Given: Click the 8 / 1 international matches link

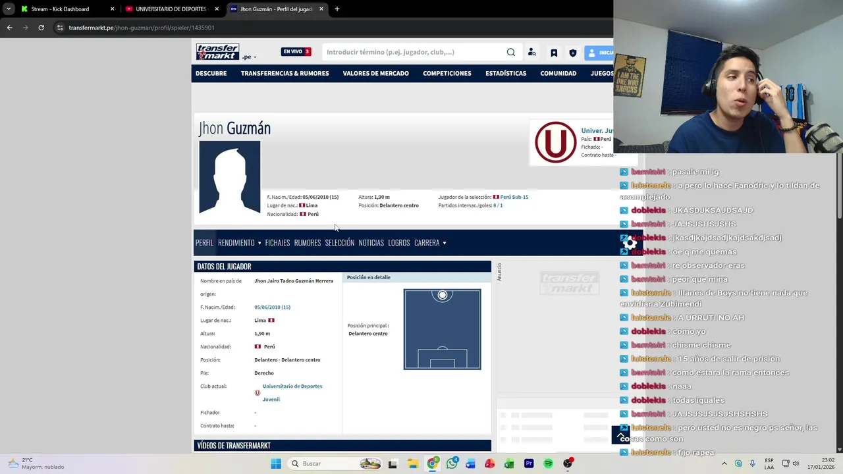Looking at the screenshot, I should pyautogui.click(x=498, y=205).
